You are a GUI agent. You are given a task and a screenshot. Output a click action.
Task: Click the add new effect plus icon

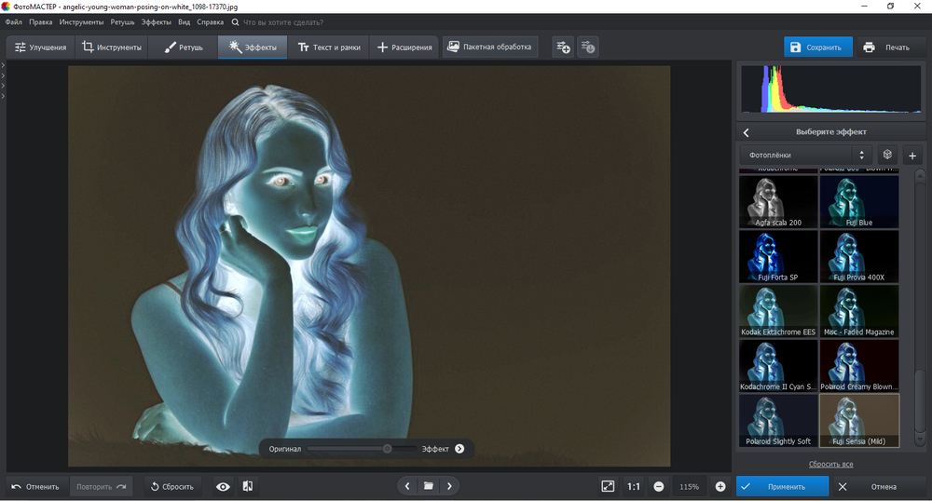point(912,156)
